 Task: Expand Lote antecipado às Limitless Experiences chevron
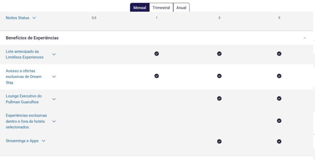click(x=54, y=54)
